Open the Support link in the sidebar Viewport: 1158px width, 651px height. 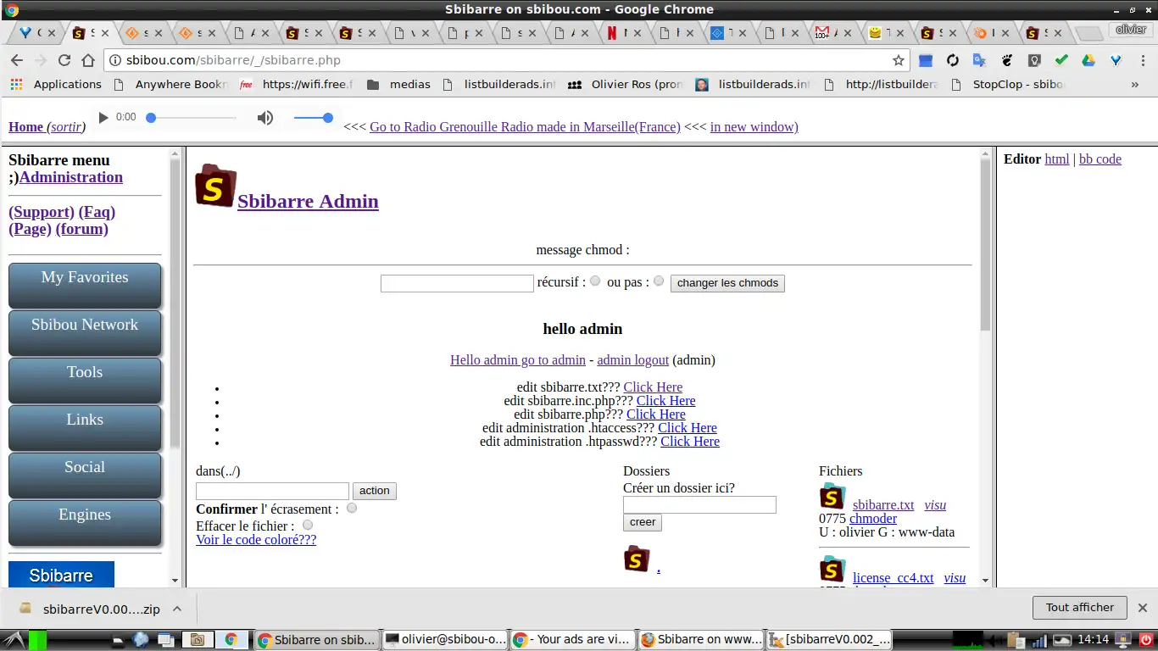[x=42, y=212]
